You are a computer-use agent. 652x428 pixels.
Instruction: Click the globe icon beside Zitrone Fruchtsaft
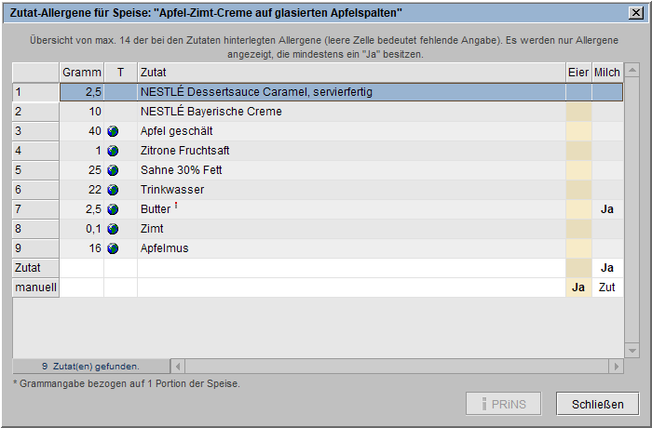pyautogui.click(x=113, y=151)
